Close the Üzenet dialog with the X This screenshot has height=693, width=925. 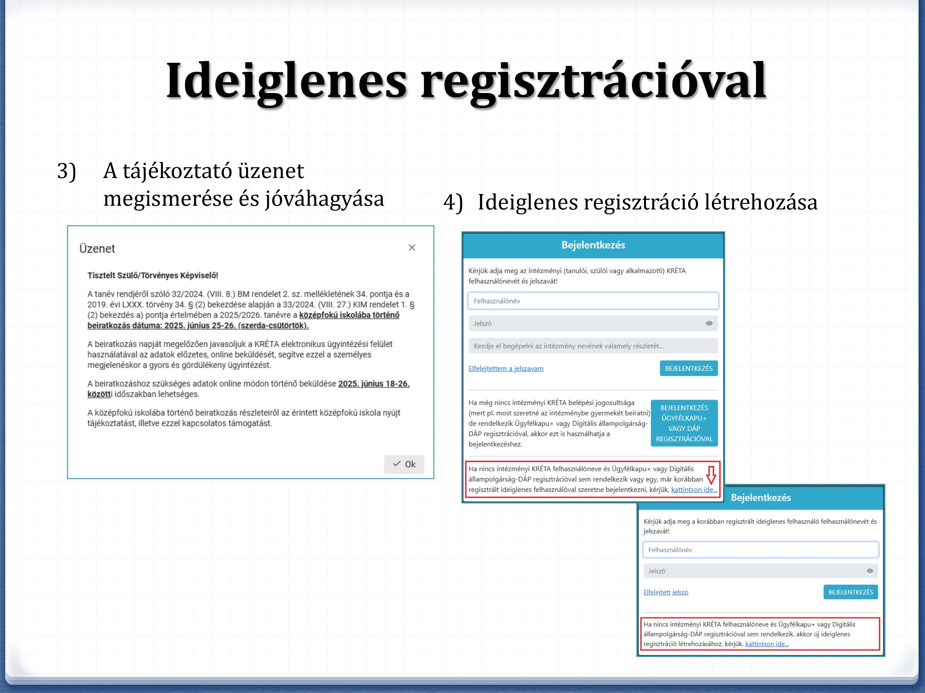coord(412,248)
